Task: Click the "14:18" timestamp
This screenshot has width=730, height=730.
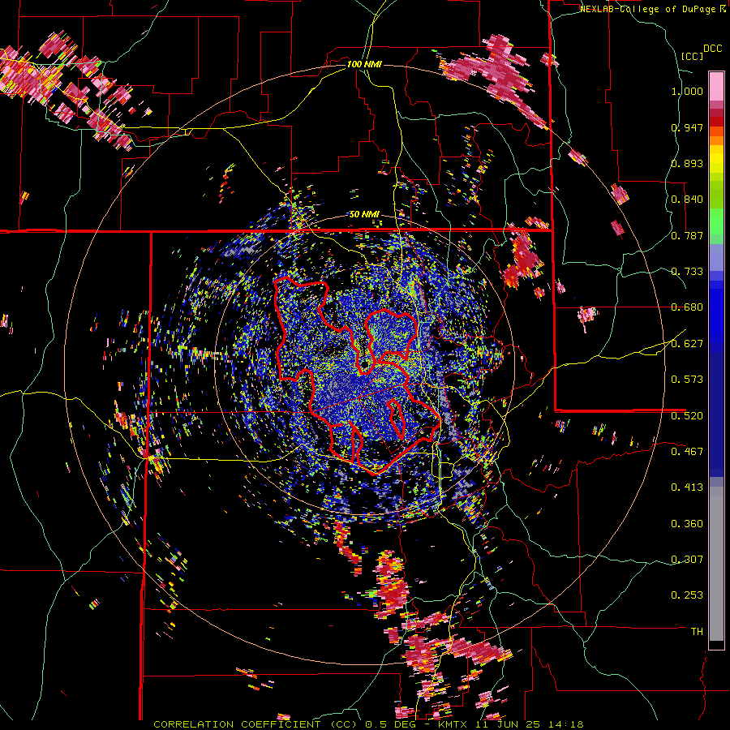Action: pyautogui.click(x=565, y=724)
